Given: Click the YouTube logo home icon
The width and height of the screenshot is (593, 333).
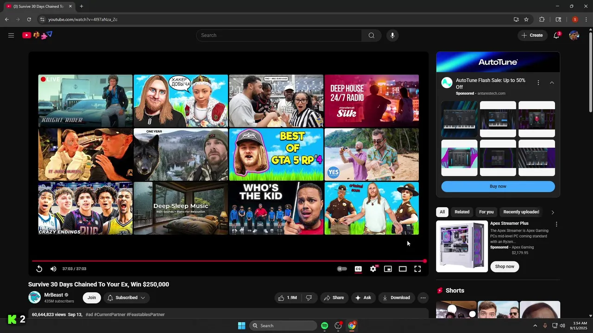Looking at the screenshot, I should coord(37,35).
